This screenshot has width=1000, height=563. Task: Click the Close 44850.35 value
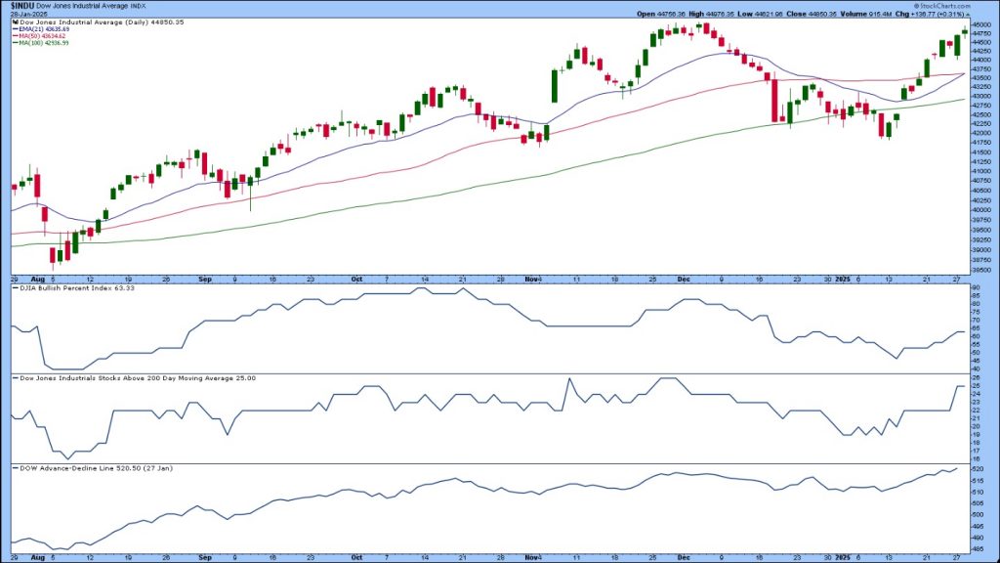810,14
